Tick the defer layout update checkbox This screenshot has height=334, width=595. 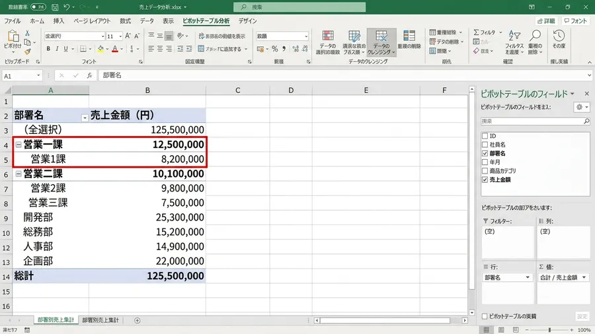pos(485,316)
